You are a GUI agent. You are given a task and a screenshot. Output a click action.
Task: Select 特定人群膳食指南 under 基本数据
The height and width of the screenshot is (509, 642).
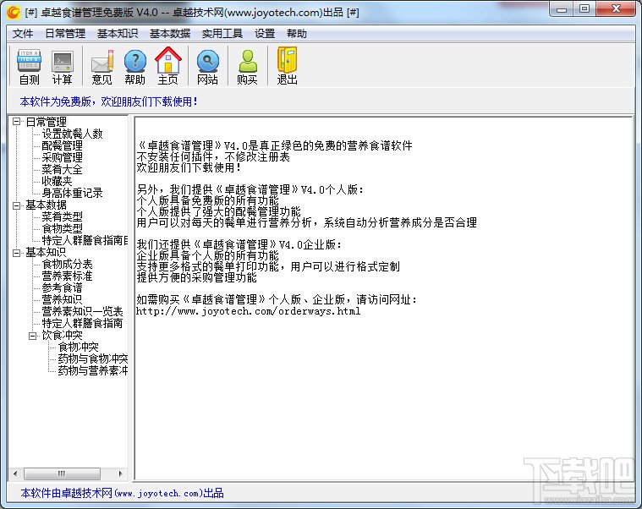click(x=85, y=241)
